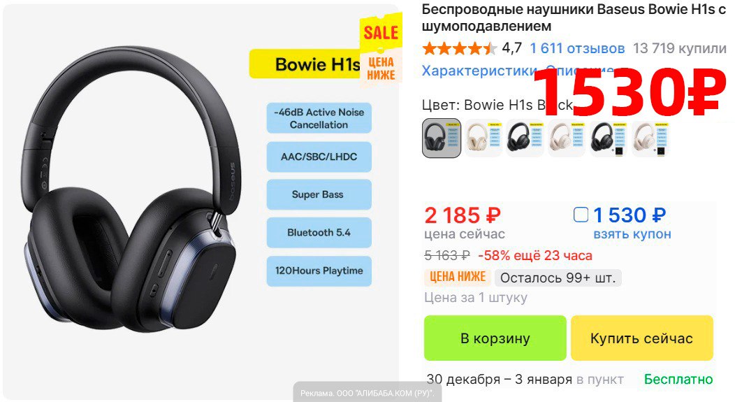Click the SALE badge on product image
This screenshot has height=402, width=735.
[x=381, y=32]
